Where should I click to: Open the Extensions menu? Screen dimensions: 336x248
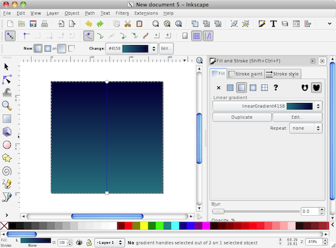146,13
